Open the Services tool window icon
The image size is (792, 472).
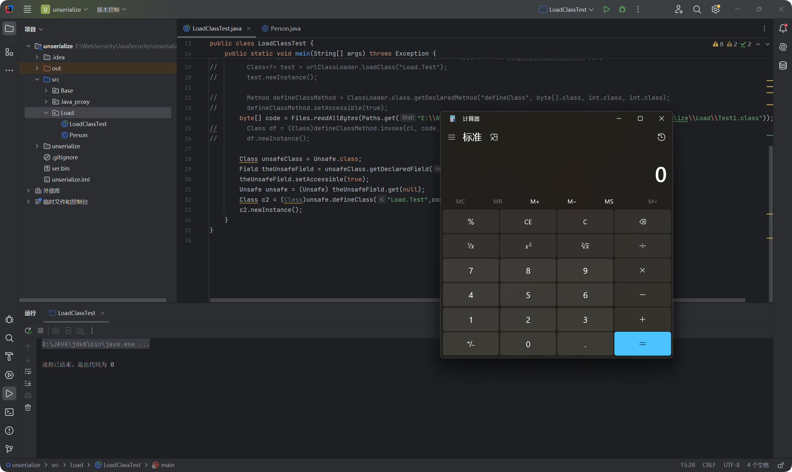point(9,375)
